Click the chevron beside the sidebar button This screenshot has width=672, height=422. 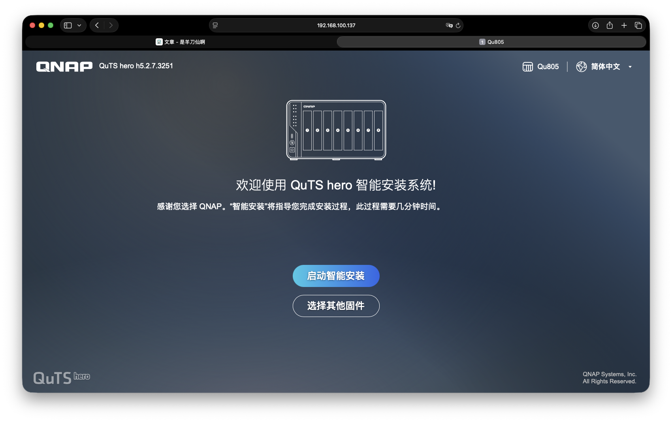coord(79,25)
